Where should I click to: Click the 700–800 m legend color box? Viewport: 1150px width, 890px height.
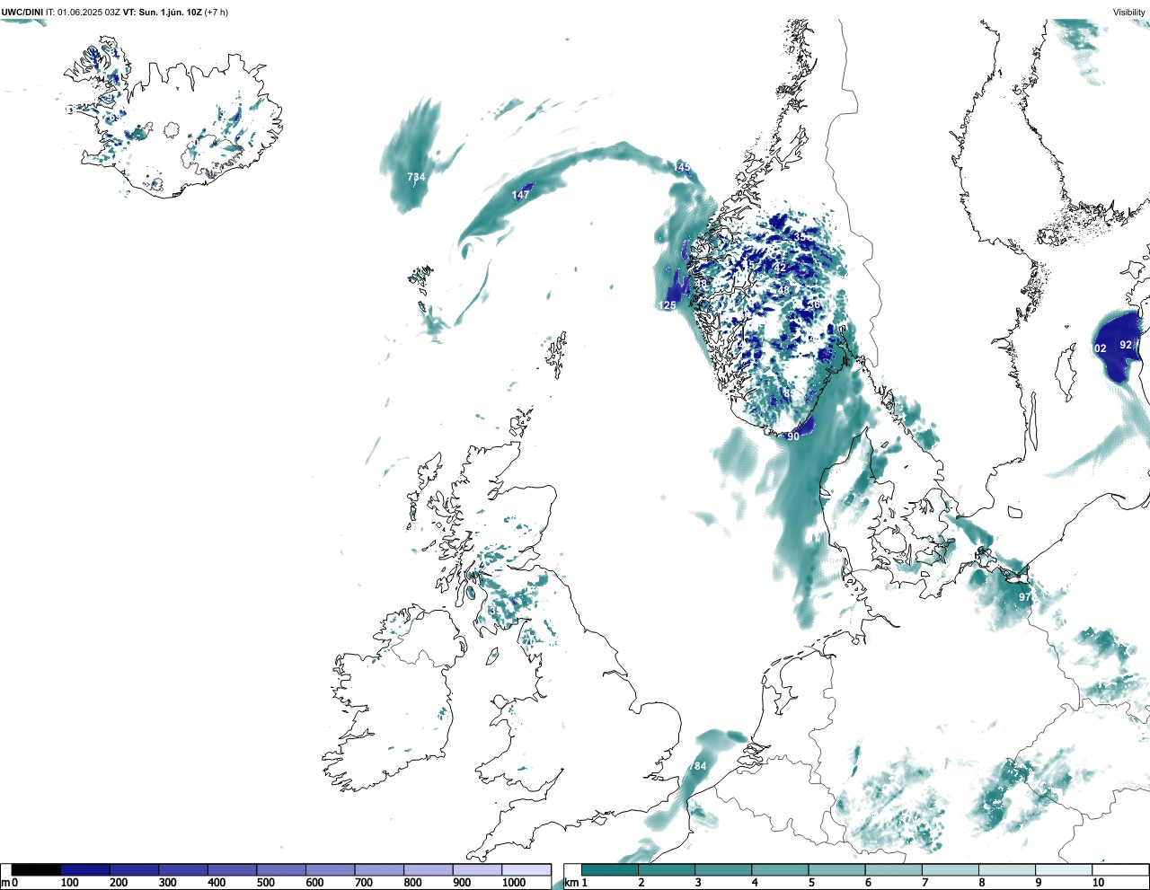tap(379, 869)
